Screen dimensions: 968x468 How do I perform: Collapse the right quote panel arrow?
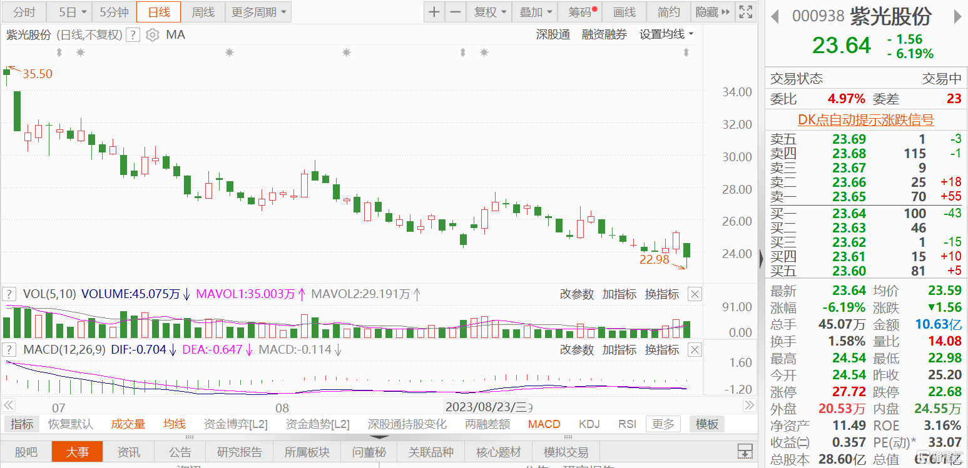[761, 257]
